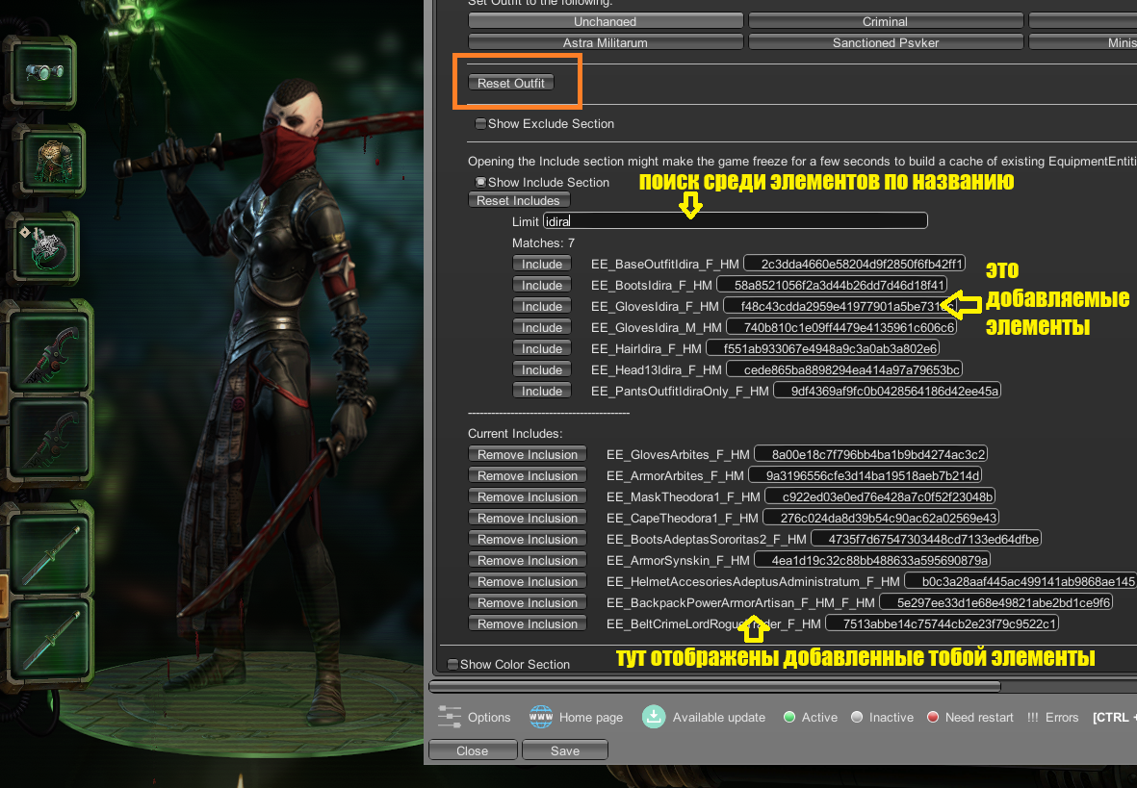Click the horizontal scrollbar of mod window
Screen dimensions: 1137x788
click(715, 686)
